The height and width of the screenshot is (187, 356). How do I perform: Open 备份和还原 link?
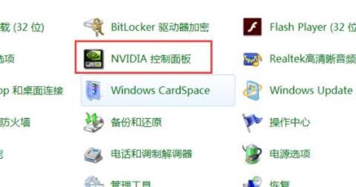pyautogui.click(x=136, y=122)
